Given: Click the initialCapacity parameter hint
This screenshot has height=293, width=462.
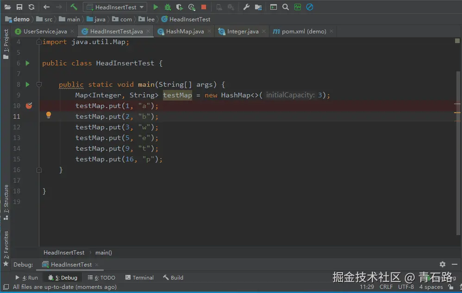Looking at the screenshot, I should coord(290,95).
